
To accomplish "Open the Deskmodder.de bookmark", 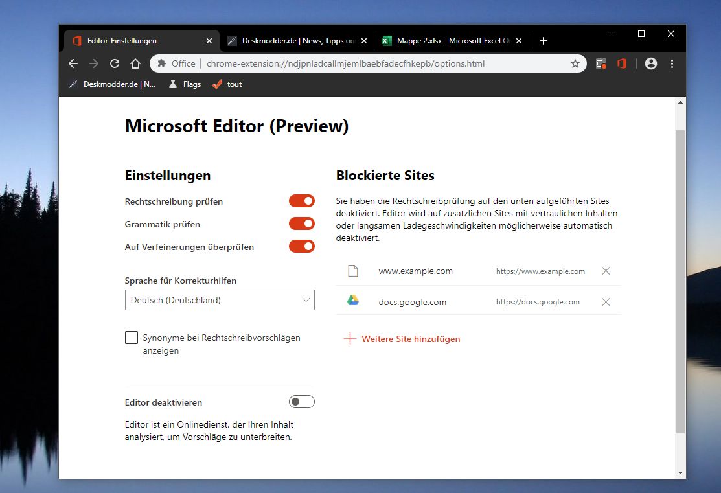I will (x=113, y=84).
